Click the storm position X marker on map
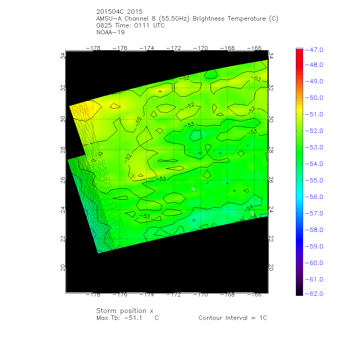344x344 pixels. pyautogui.click(x=133, y=176)
